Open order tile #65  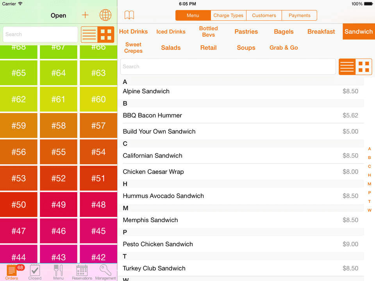[x=19, y=73]
